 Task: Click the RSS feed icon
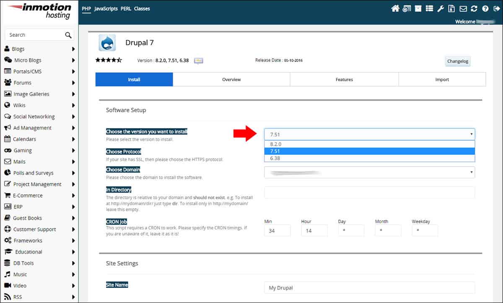pyautogui.click(x=7, y=297)
